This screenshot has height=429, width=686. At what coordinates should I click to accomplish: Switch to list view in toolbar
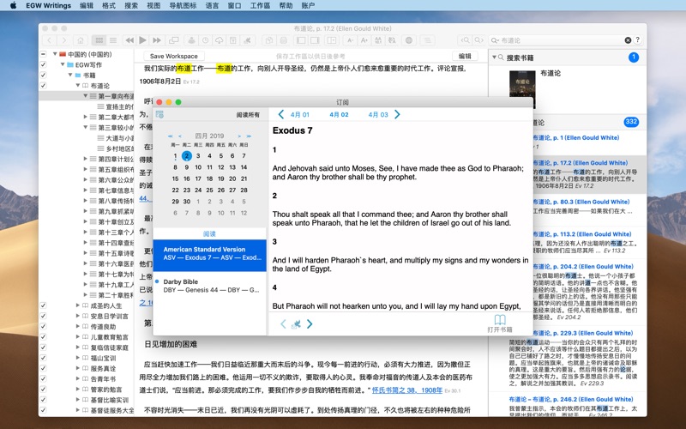coord(113,40)
